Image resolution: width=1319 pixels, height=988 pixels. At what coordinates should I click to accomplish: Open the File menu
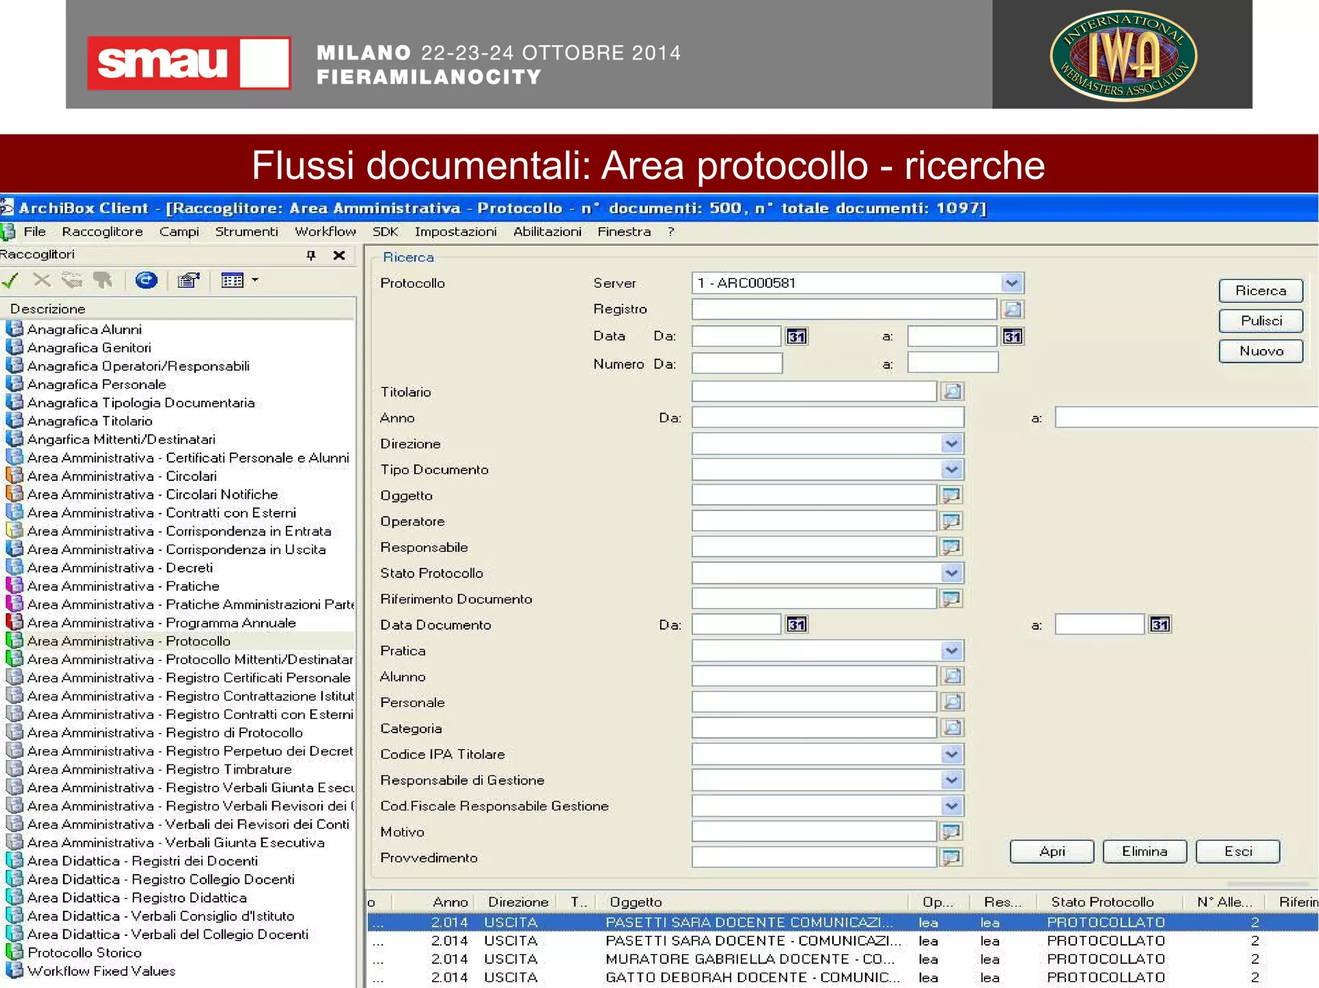pos(34,232)
